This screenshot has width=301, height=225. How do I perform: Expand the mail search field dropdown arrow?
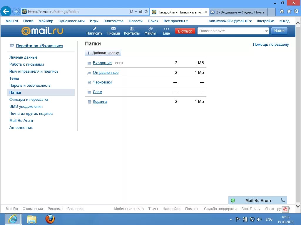pyautogui.click(x=266, y=31)
